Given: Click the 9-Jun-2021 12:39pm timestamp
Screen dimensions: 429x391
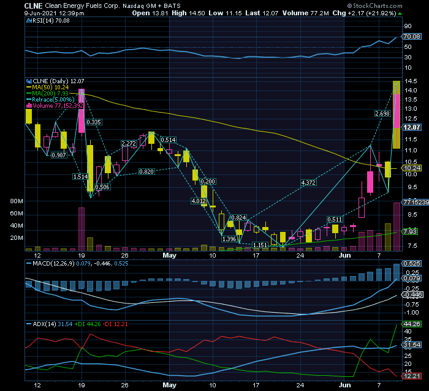Looking at the screenshot, I should tap(54, 13).
